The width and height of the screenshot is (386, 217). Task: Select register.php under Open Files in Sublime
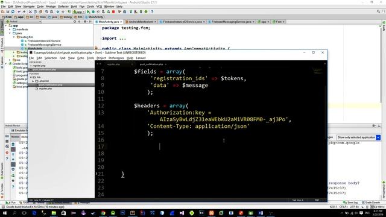(39, 66)
